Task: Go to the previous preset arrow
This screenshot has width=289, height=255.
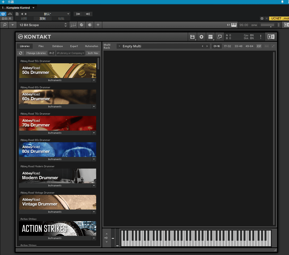Action: pyautogui.click(x=22, y=14)
